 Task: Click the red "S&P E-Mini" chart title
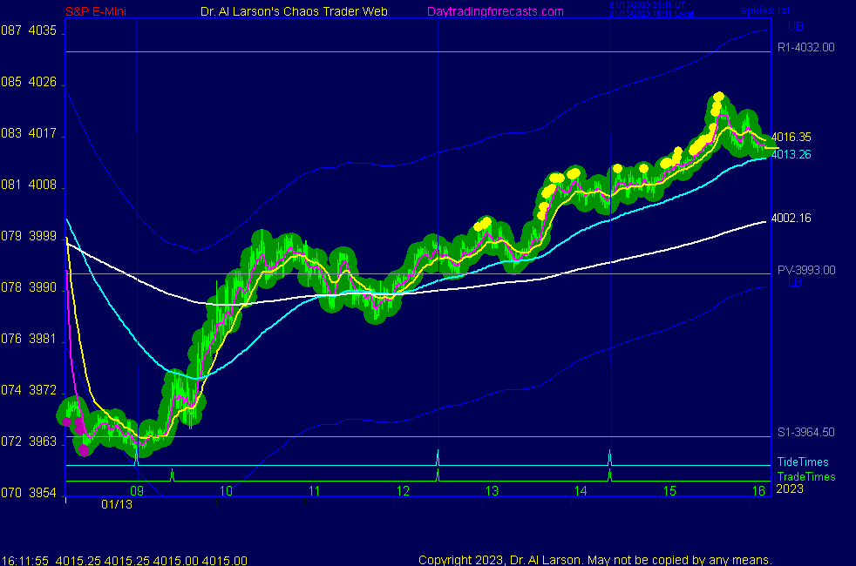[x=96, y=11]
